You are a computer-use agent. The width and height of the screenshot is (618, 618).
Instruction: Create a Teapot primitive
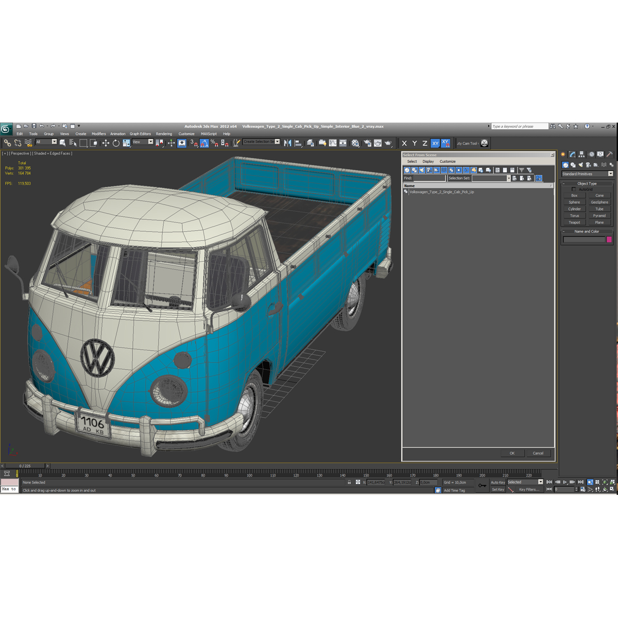tap(574, 222)
